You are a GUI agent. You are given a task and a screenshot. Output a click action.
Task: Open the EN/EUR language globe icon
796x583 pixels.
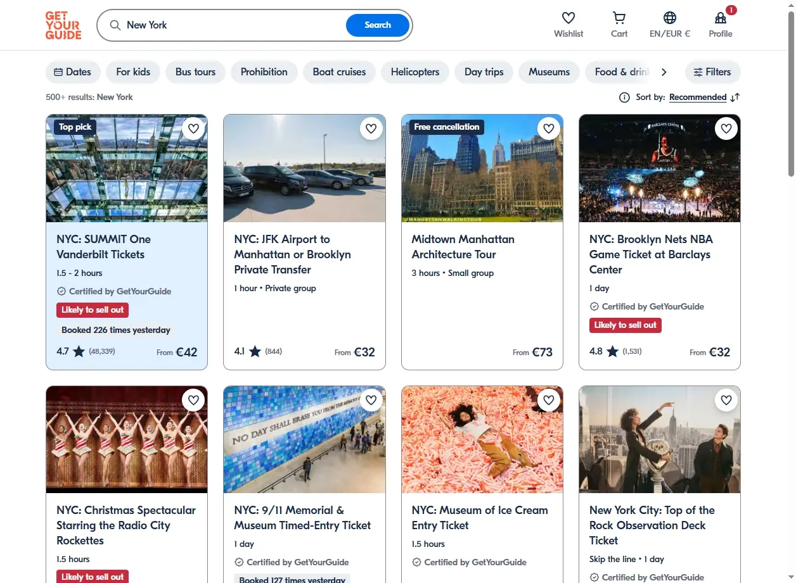click(670, 18)
